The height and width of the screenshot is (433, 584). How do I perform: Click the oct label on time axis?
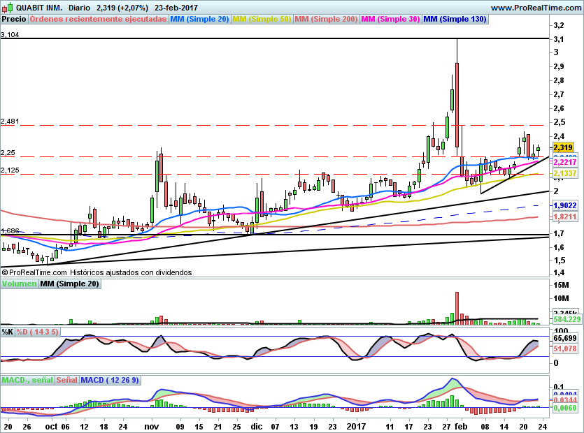(x=51, y=426)
